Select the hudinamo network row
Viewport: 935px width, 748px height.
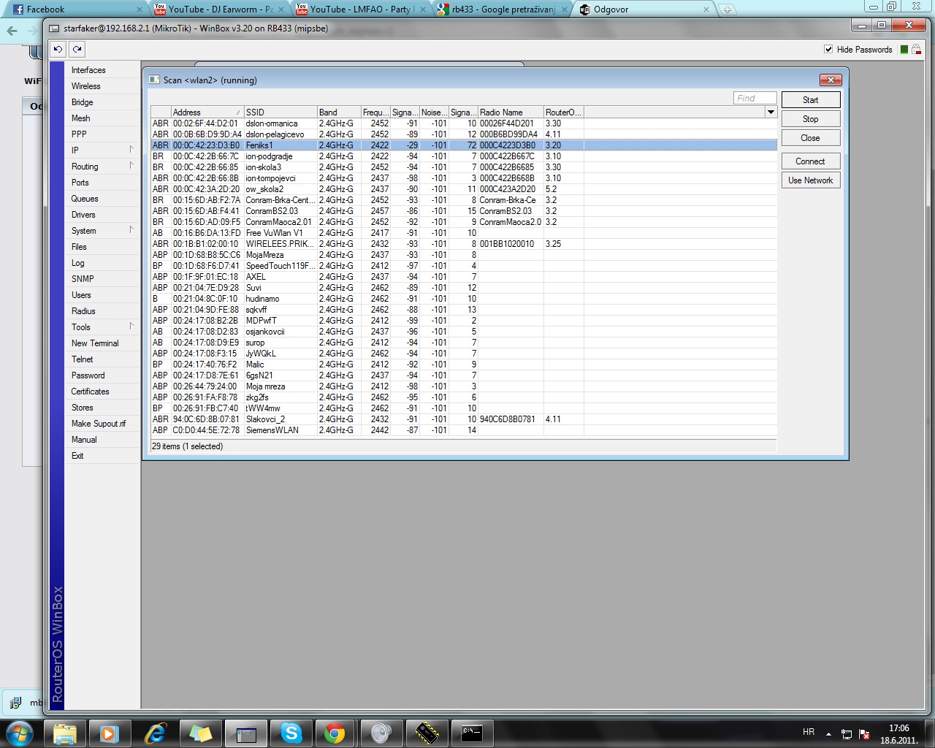click(x=463, y=299)
